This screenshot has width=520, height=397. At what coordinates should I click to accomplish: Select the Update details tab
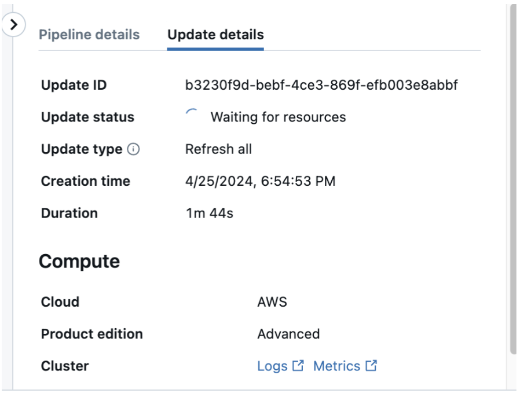coord(215,35)
